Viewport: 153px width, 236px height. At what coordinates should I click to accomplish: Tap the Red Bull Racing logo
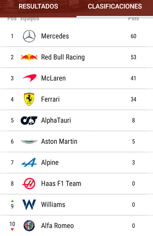(x=29, y=57)
